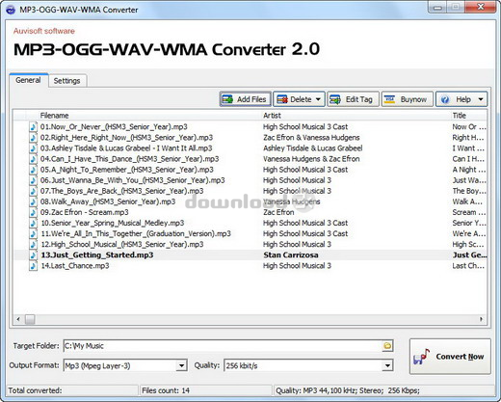Expand the Delete button dropdown arrow
The height and width of the screenshot is (402, 501).
click(318, 99)
